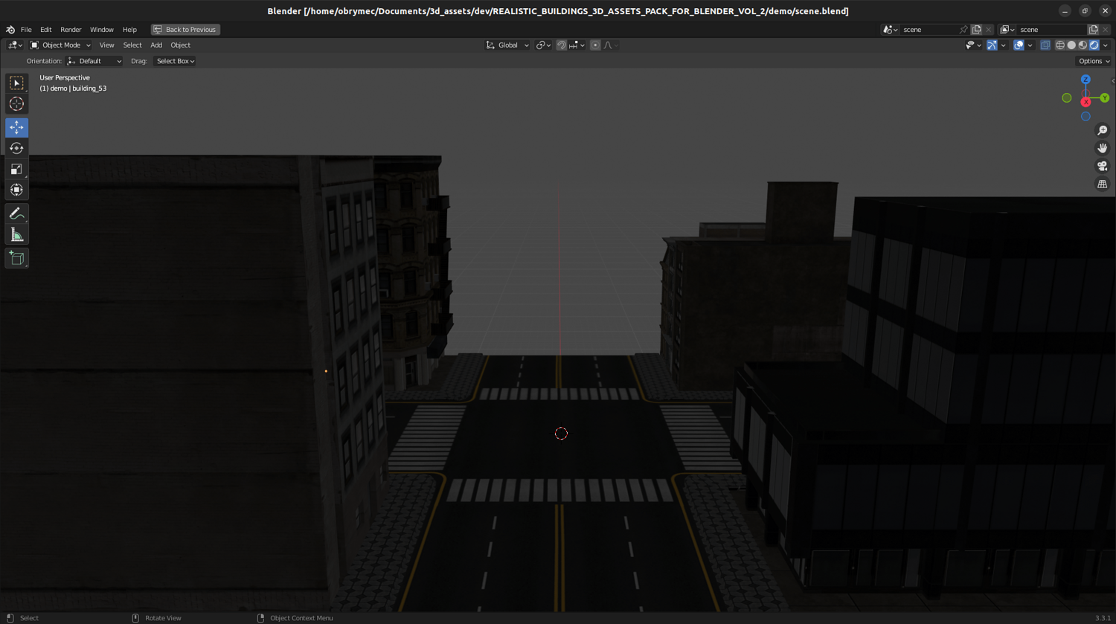1116x624 pixels.
Task: Open the scene browse dropdown icon
Action: click(890, 30)
